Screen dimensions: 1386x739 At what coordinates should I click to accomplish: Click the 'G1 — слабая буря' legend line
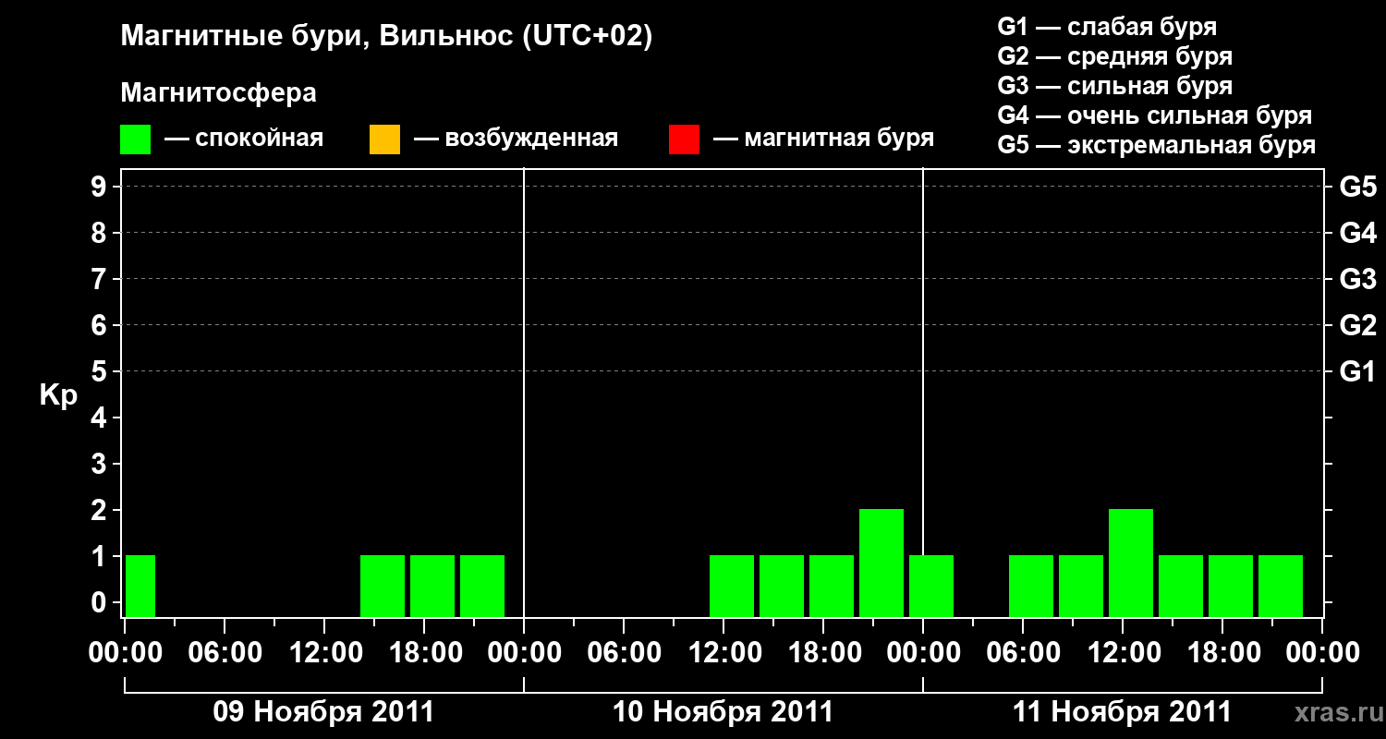1107,27
